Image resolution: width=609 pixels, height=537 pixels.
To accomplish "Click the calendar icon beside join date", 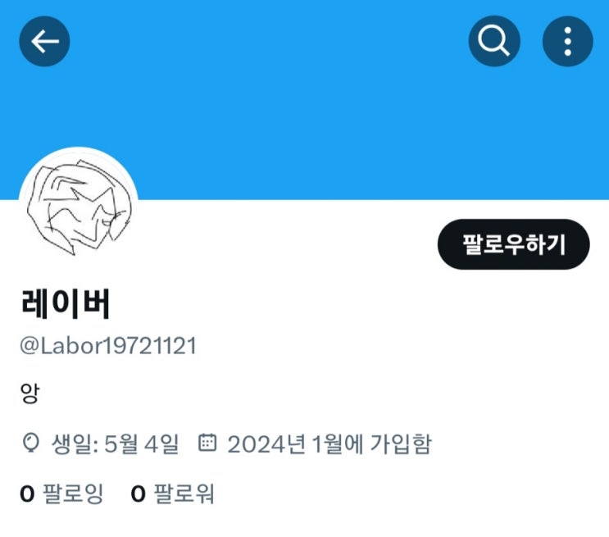I will tap(207, 442).
